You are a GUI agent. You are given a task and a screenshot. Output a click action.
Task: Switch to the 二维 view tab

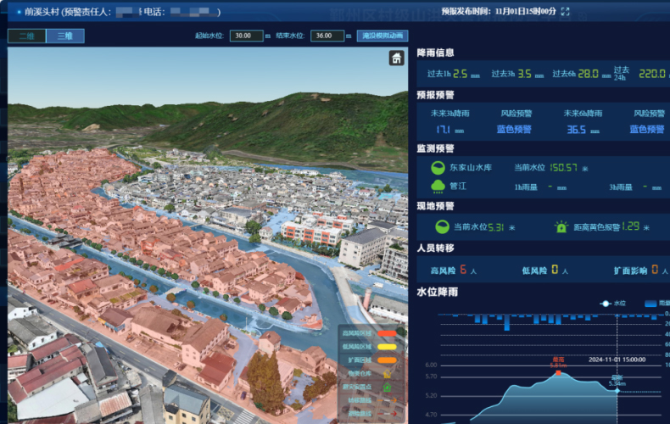(x=26, y=36)
